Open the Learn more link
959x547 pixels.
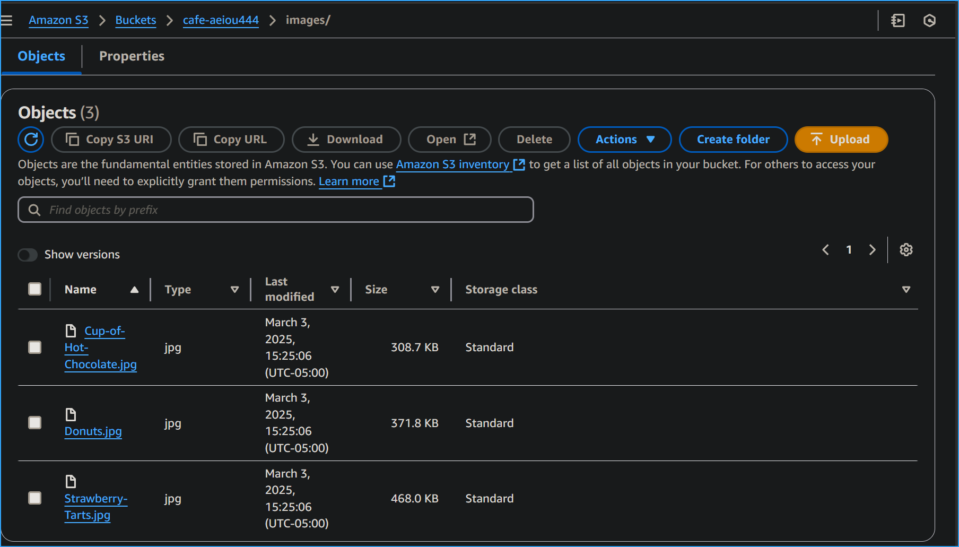click(350, 181)
